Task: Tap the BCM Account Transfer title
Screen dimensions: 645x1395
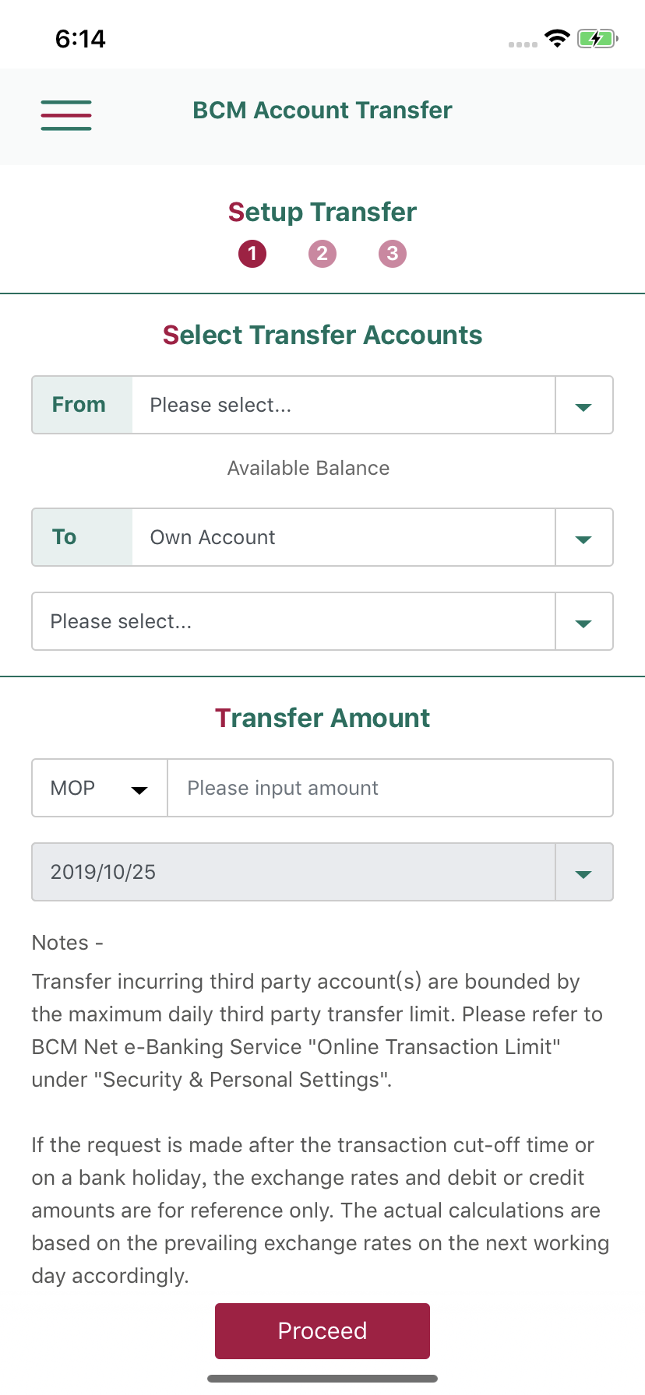Action: pyautogui.click(x=322, y=111)
